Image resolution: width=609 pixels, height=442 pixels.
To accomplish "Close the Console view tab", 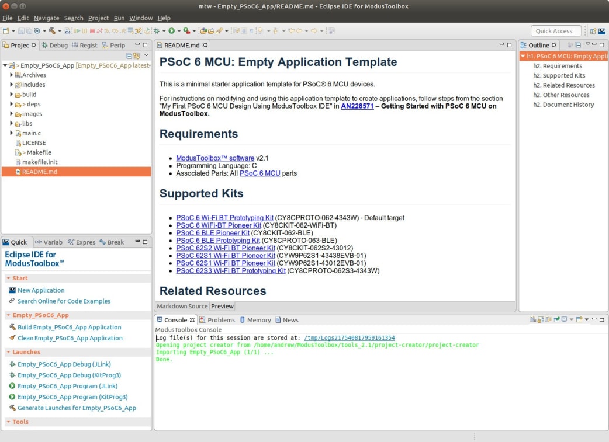I will coord(192,320).
